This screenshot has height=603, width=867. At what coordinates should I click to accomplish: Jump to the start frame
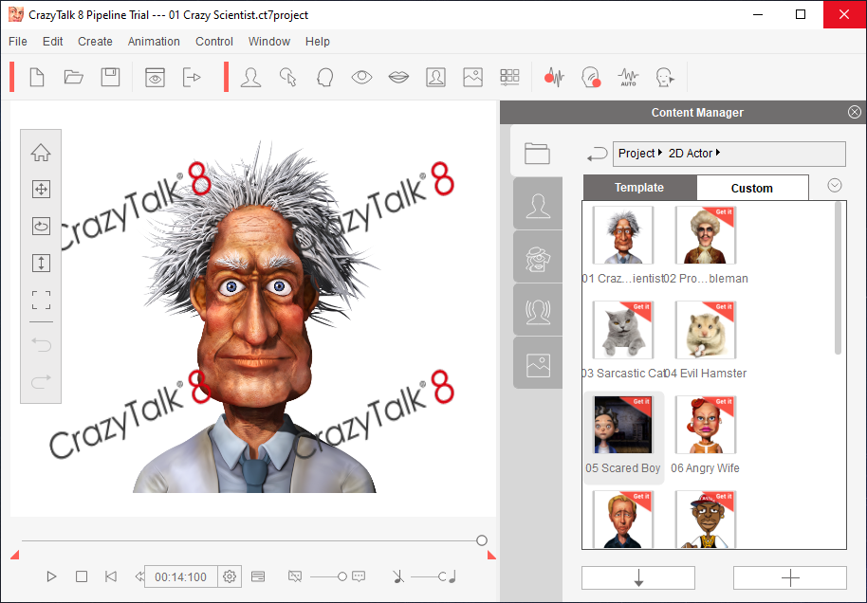point(111,576)
